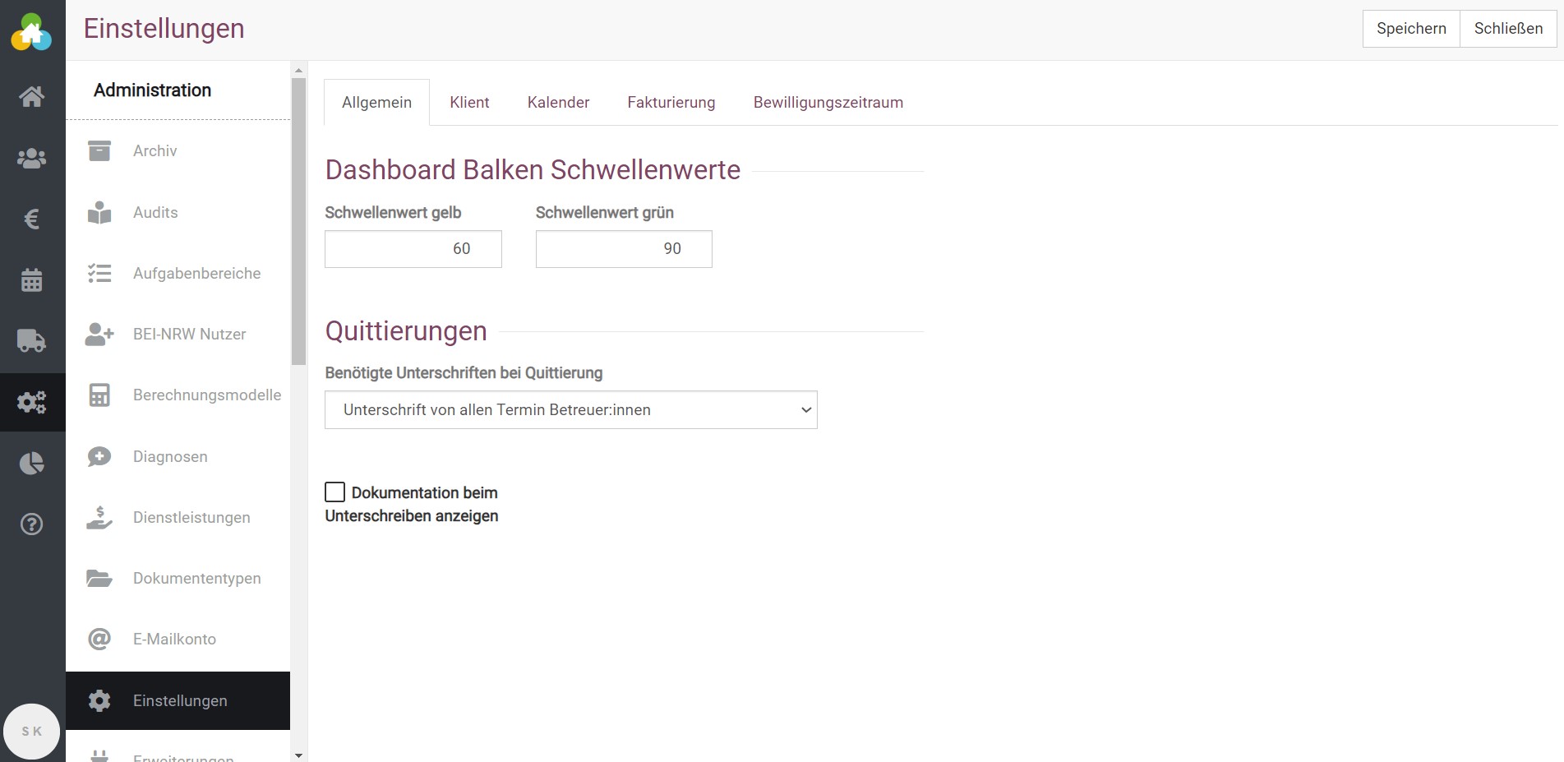Viewport: 1564px width, 762px height.
Task: Switch to the Fakturierung tab
Action: (x=671, y=103)
